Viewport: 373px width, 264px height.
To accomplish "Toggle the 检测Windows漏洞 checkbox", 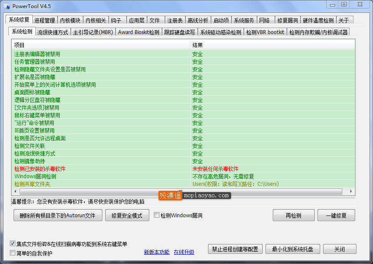I will pyautogui.click(x=156, y=215).
